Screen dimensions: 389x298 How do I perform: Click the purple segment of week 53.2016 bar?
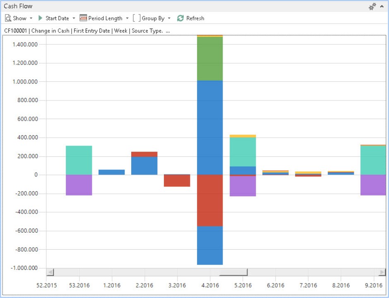tap(79, 185)
